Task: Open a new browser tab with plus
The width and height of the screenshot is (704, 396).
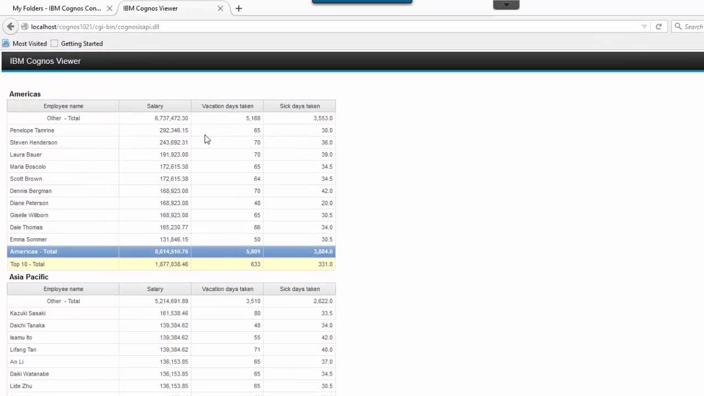Action: click(x=239, y=8)
